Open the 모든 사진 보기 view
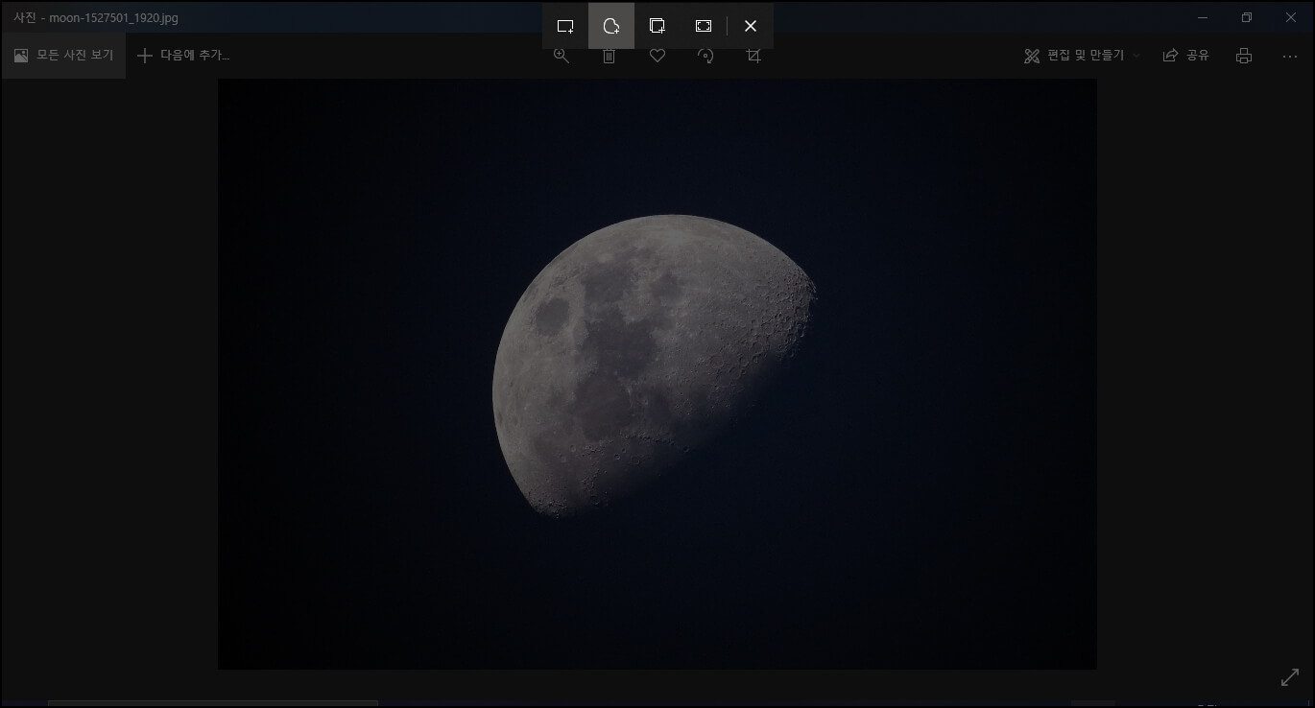The width and height of the screenshot is (1315, 708). [x=63, y=56]
